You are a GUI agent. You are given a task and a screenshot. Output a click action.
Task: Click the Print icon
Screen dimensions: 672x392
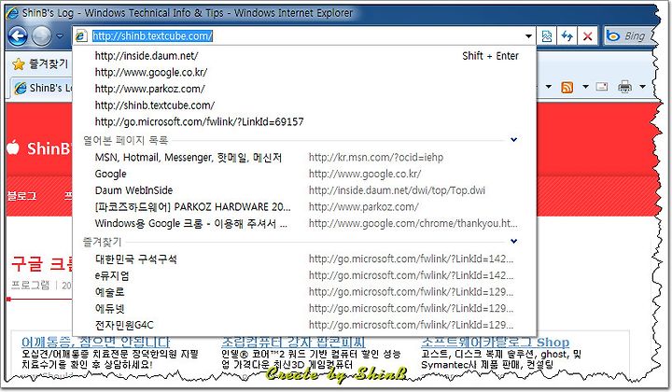point(624,87)
